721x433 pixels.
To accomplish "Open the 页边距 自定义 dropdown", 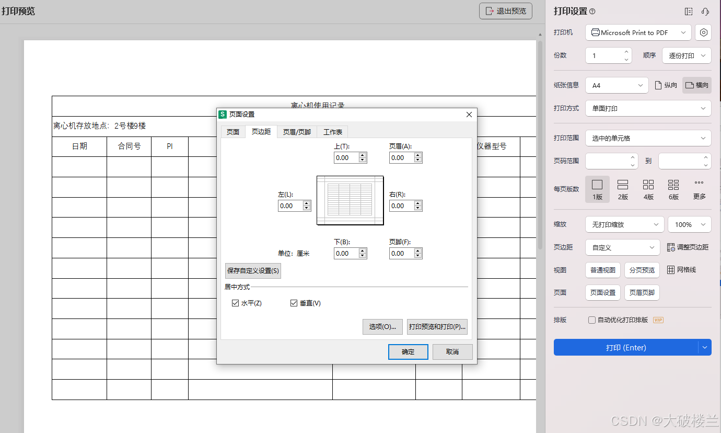I will coord(623,247).
